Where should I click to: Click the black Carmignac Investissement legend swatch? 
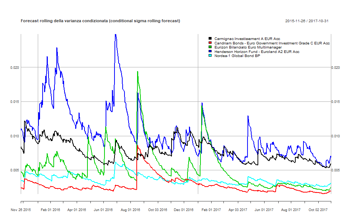point(210,39)
